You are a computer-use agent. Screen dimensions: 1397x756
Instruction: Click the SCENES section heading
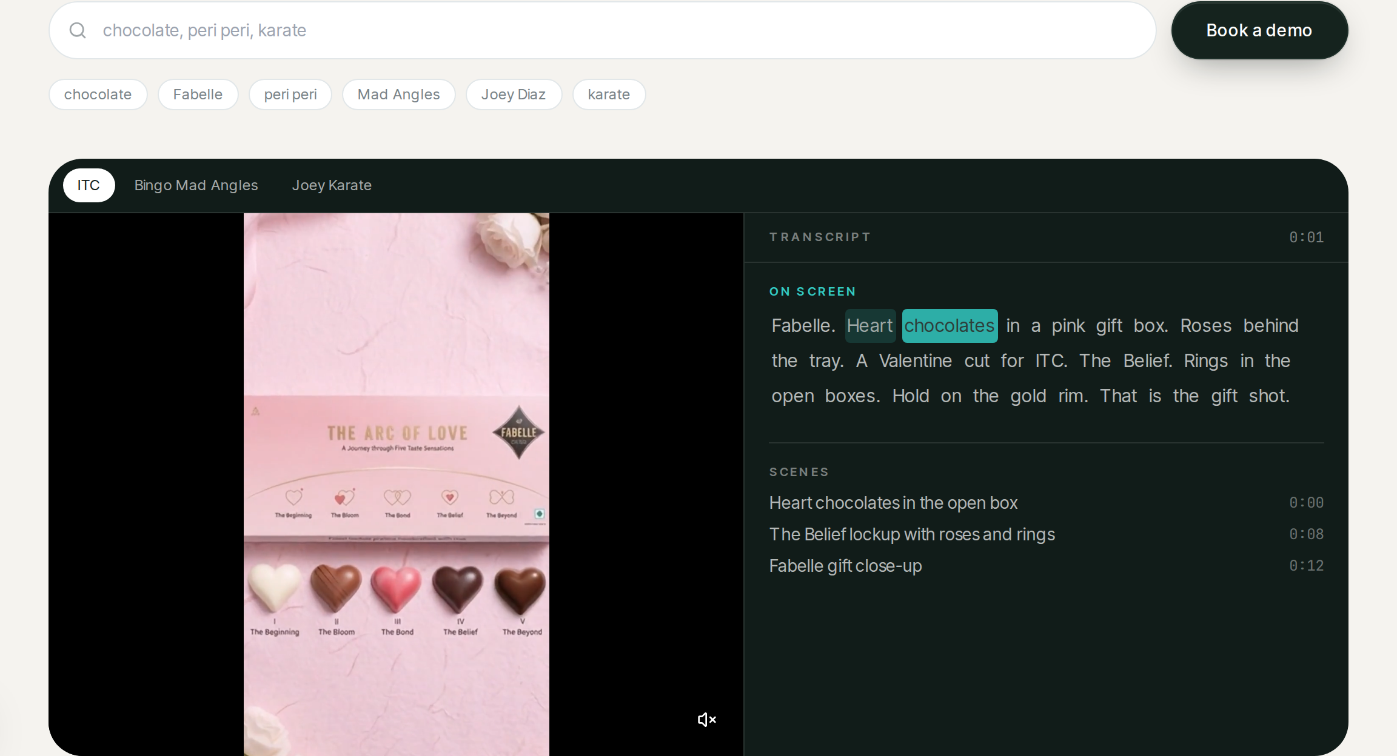(x=799, y=472)
